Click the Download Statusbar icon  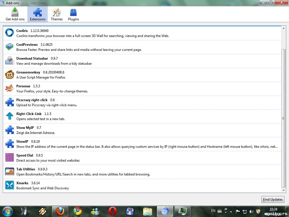pos(9,60)
